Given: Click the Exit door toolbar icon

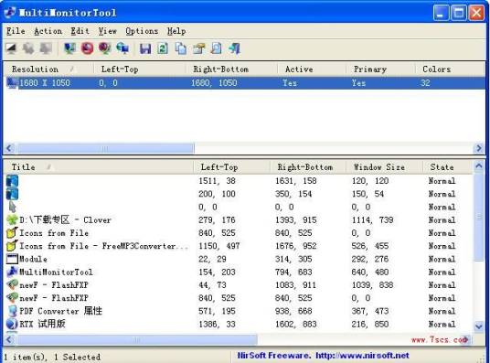Looking at the screenshot, I should [x=234, y=48].
